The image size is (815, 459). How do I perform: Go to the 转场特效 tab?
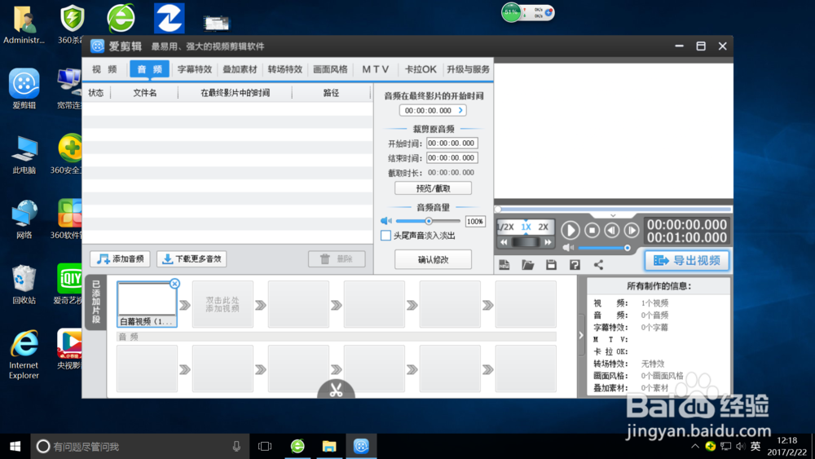[284, 69]
